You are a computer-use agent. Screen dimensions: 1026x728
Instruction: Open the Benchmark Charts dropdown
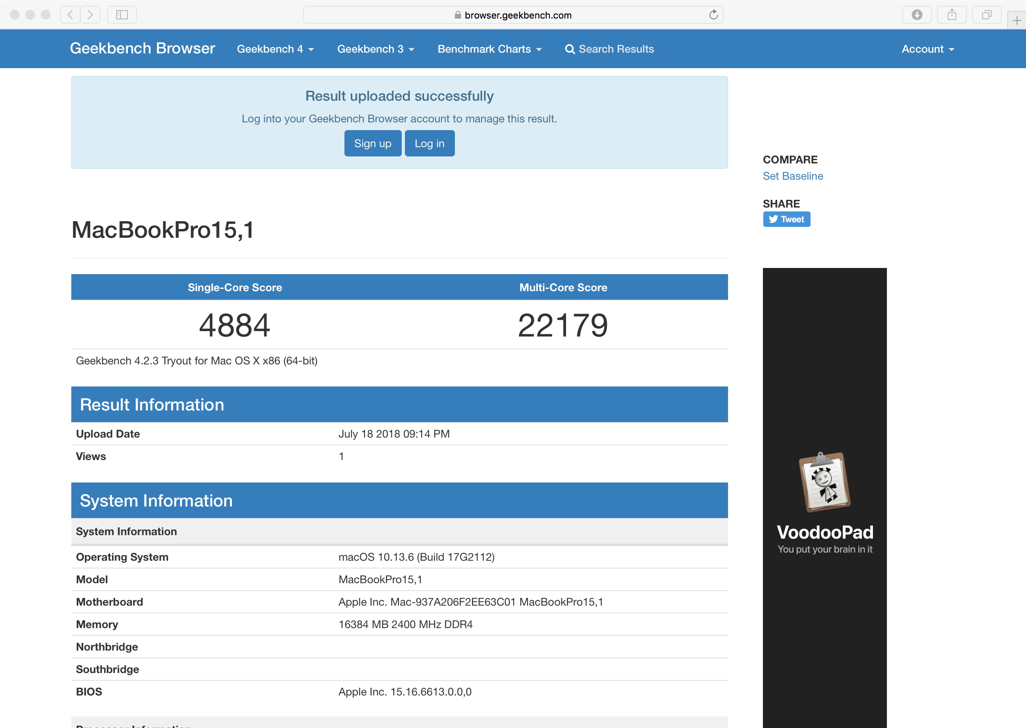coord(489,49)
